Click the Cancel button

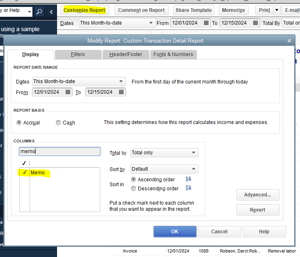[x=220, y=232]
